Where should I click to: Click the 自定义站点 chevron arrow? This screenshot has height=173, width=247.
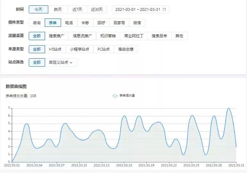click(71, 63)
